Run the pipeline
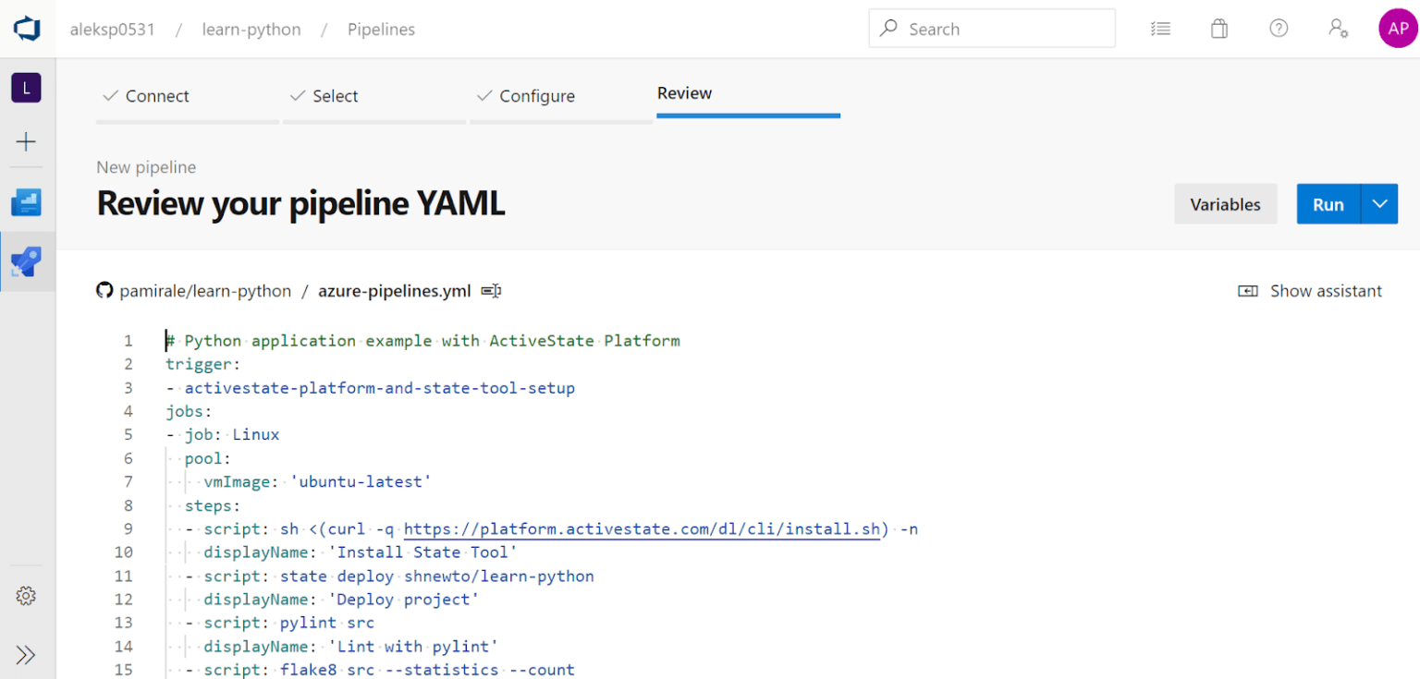Screen dimensions: 1420x679 [1328, 203]
